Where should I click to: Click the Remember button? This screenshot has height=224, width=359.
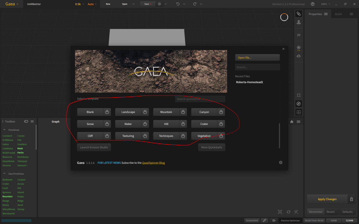[316, 212]
